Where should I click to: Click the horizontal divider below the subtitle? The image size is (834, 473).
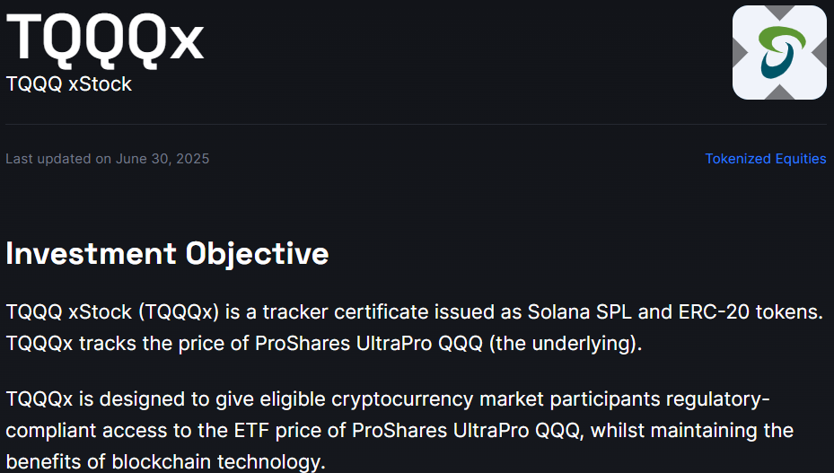417,124
